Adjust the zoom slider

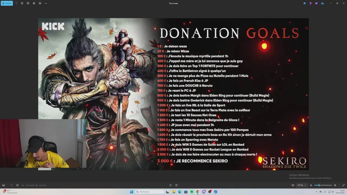pos(323,185)
